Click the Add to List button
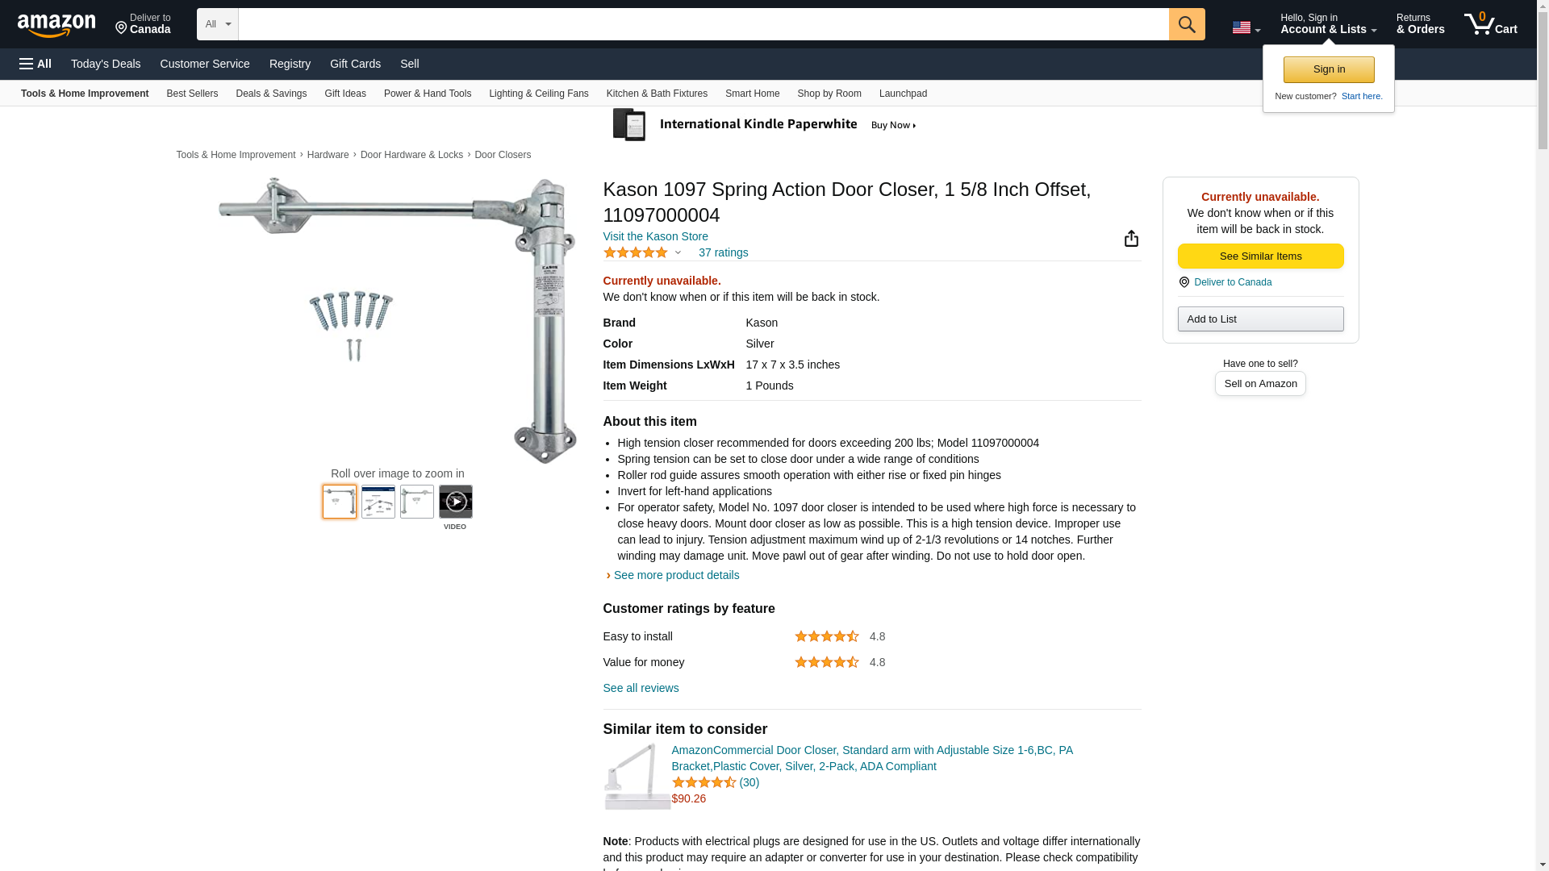This screenshot has width=1549, height=871. [1259, 319]
